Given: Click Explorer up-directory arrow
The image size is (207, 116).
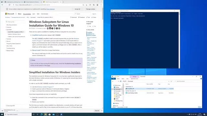Looking at the screenshot, I should click(x=119, y=81).
